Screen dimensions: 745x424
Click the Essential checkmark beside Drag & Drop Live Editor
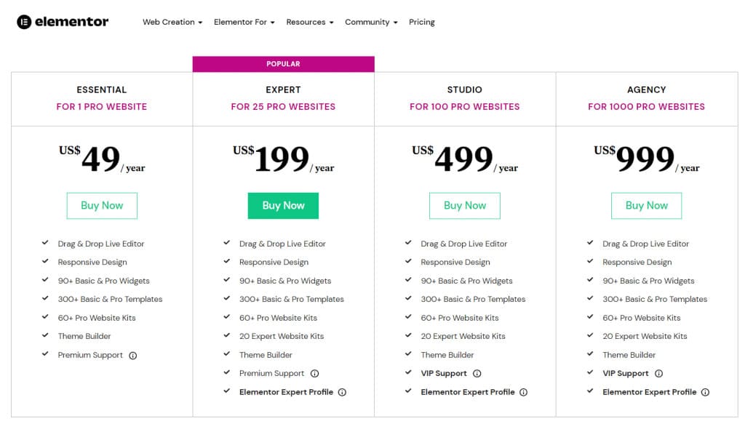pyautogui.click(x=45, y=243)
